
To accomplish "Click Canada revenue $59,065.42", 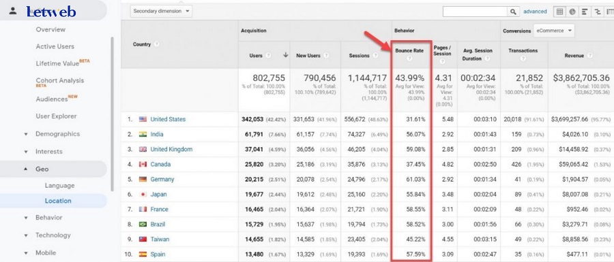I will pos(573,165).
